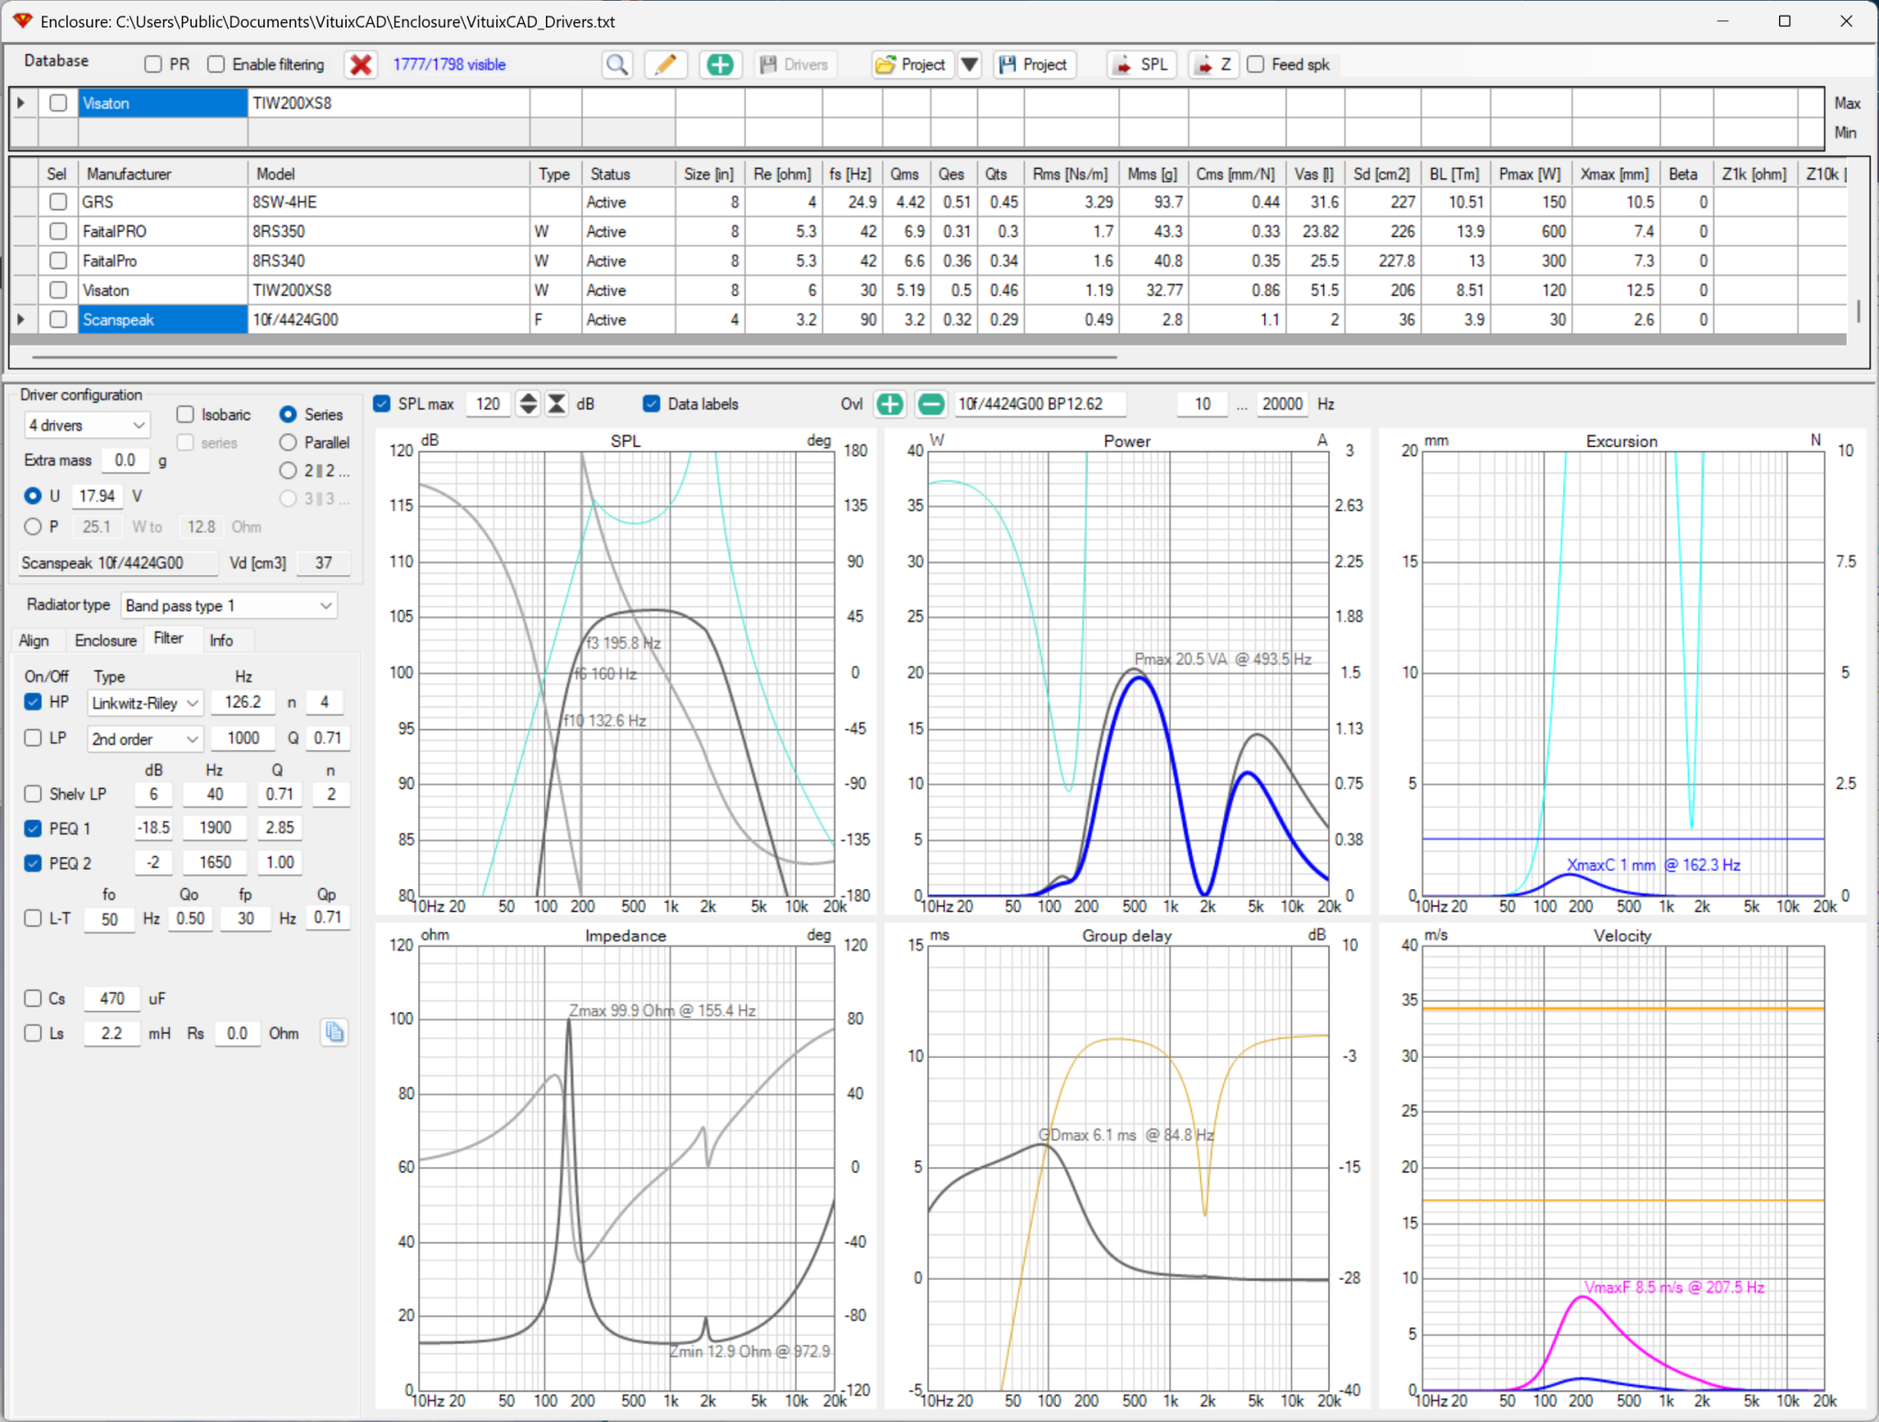This screenshot has width=1879, height=1422.
Task: Open Project with folder icon button
Action: tap(911, 65)
